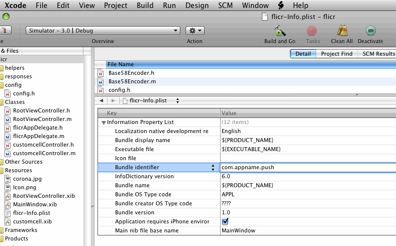Open flicrAppDelegate.m in sidebar
396x246 pixels.
tap(39, 136)
